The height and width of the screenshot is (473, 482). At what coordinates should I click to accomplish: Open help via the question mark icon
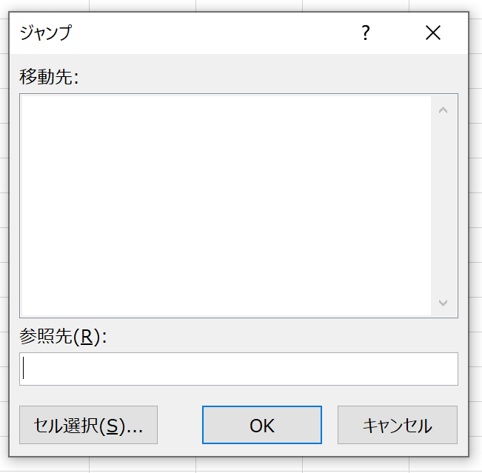pos(366,33)
